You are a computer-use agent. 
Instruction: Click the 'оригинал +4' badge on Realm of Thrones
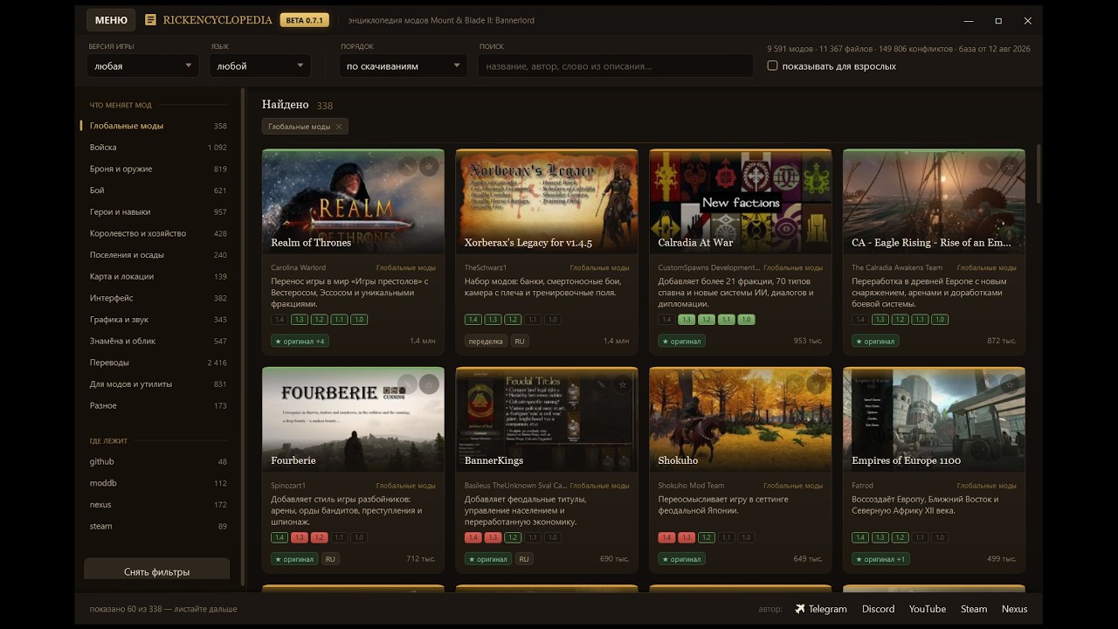click(300, 341)
